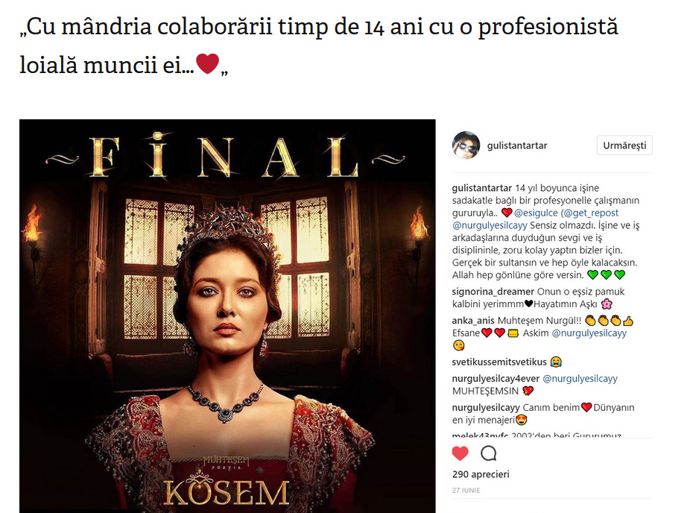Open anka_anis commenter profile

[x=473, y=321]
